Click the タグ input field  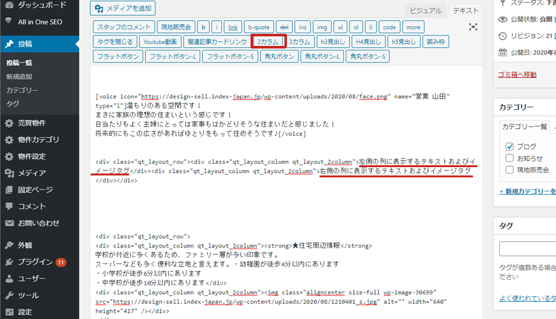click(527, 249)
